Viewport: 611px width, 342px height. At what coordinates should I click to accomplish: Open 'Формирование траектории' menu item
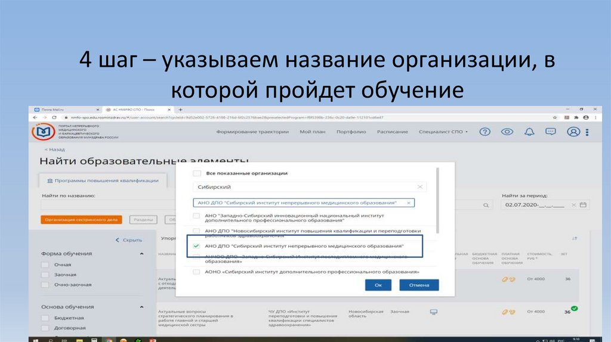coord(252,132)
